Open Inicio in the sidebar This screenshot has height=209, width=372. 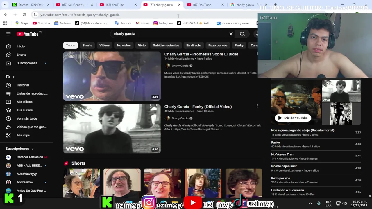[20, 46]
